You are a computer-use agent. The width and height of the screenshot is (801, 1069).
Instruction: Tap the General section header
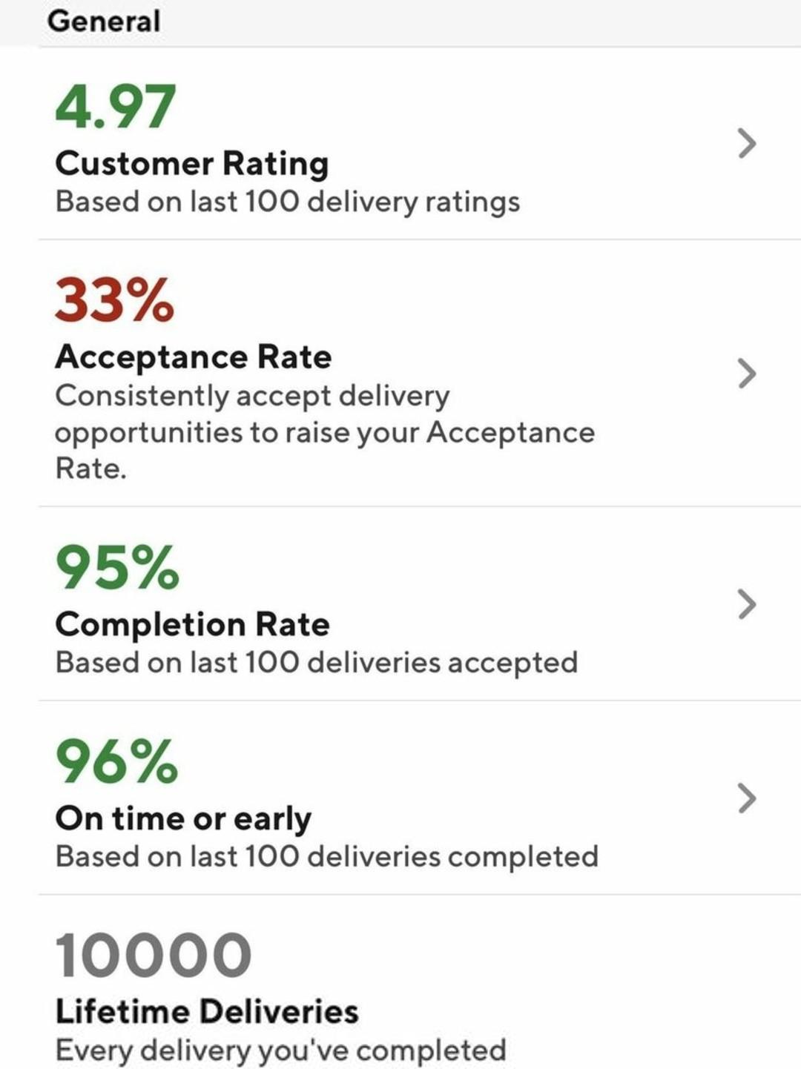pyautogui.click(x=104, y=21)
